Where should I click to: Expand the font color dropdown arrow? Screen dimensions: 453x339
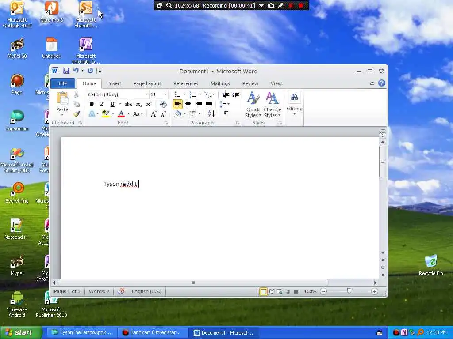(128, 114)
